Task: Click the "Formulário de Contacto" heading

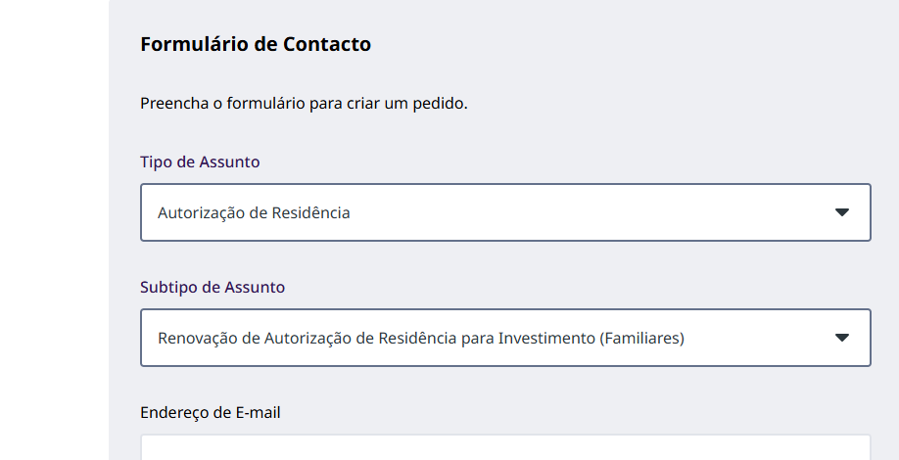Action: [x=256, y=44]
